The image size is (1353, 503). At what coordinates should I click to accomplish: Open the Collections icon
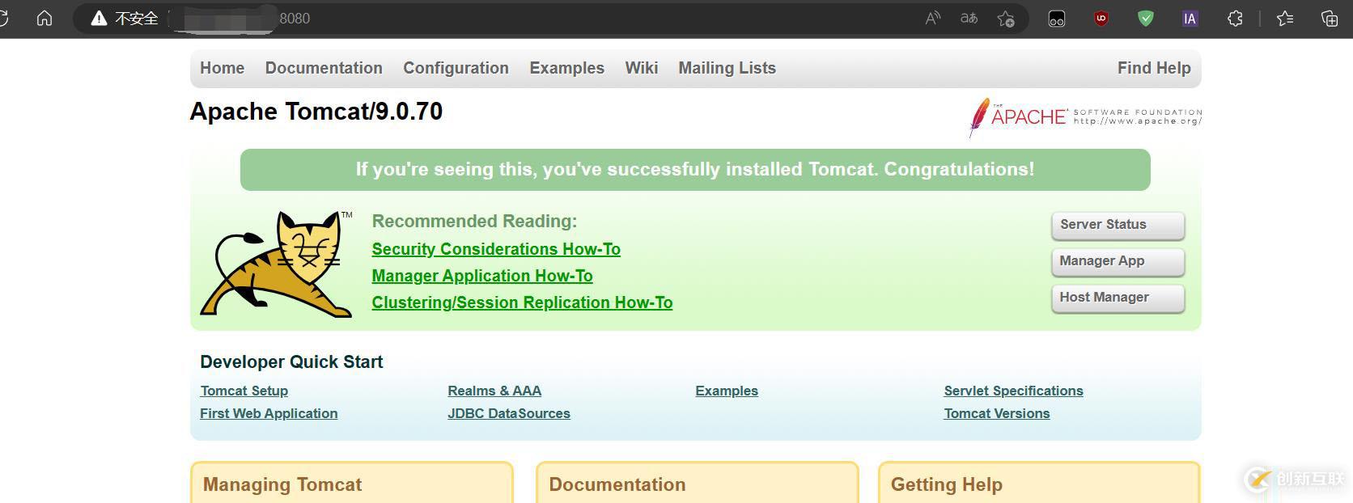[1329, 19]
